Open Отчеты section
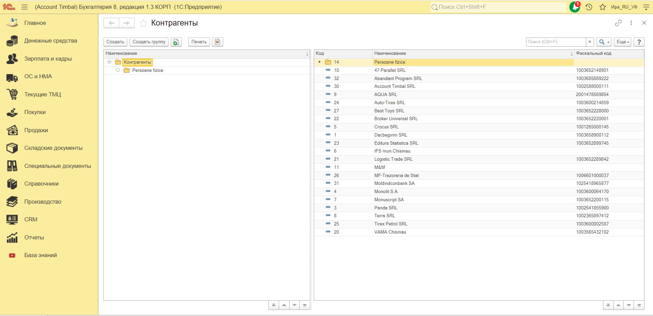Image resolution: width=653 pixels, height=316 pixels. pyautogui.click(x=34, y=237)
